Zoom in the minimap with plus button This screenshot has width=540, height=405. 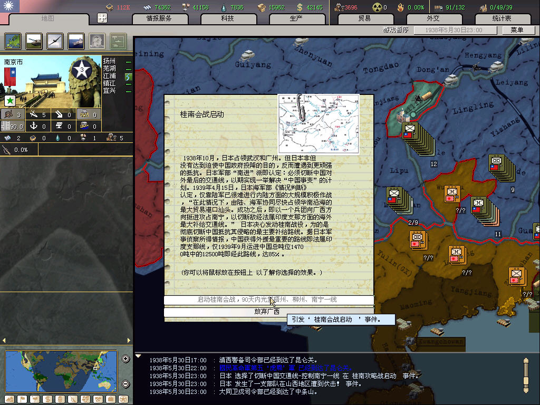(x=126, y=359)
